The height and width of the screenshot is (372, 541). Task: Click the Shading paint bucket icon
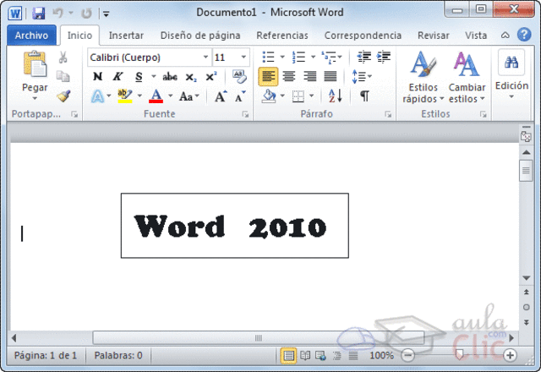pos(269,96)
